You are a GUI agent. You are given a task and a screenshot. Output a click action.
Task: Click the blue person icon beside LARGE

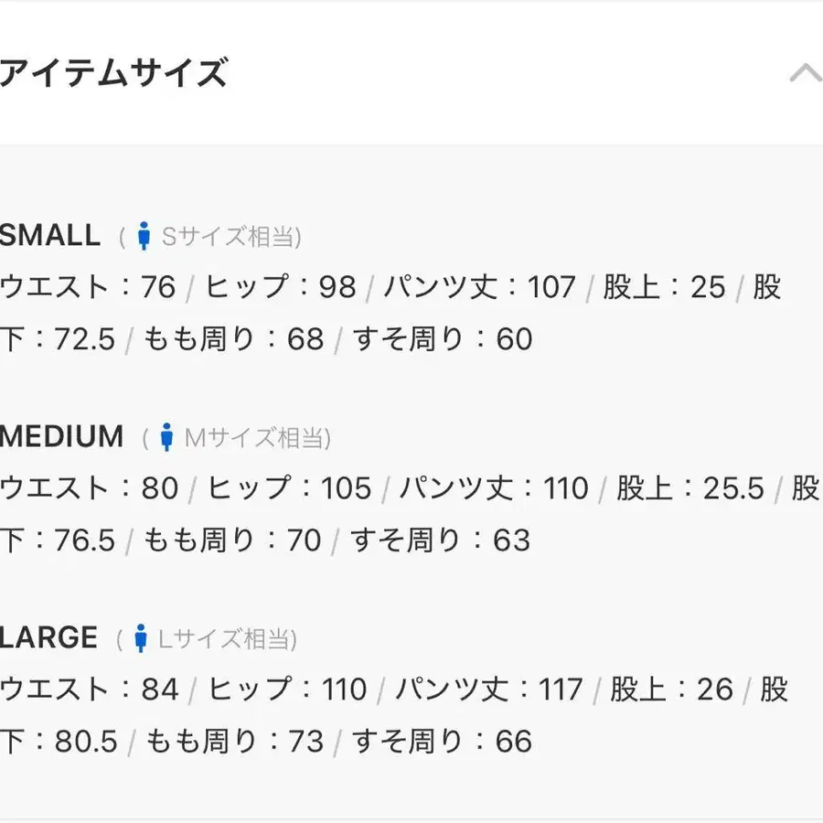point(141,637)
